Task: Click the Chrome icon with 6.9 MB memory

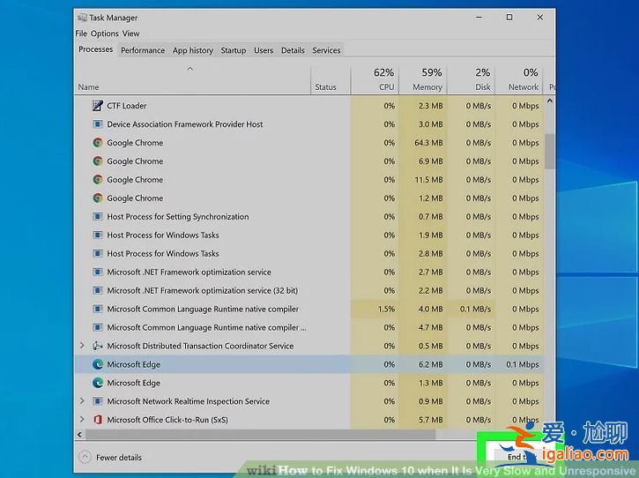Action: pos(98,161)
